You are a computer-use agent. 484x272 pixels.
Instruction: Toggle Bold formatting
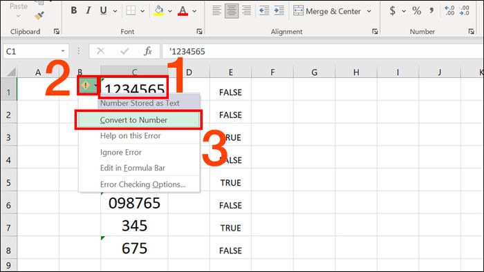[x=74, y=11]
